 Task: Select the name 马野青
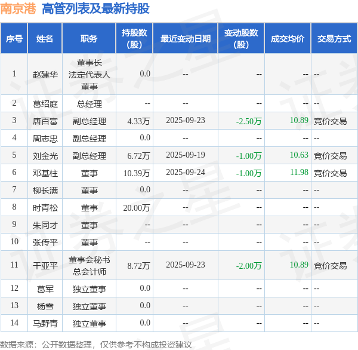coord(45,324)
